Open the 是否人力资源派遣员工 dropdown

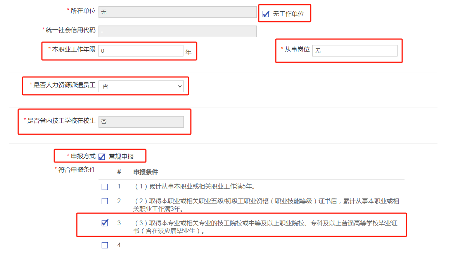(141, 86)
